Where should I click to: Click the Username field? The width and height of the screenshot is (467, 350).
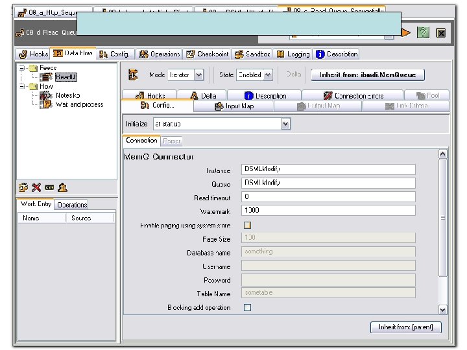coord(328,265)
